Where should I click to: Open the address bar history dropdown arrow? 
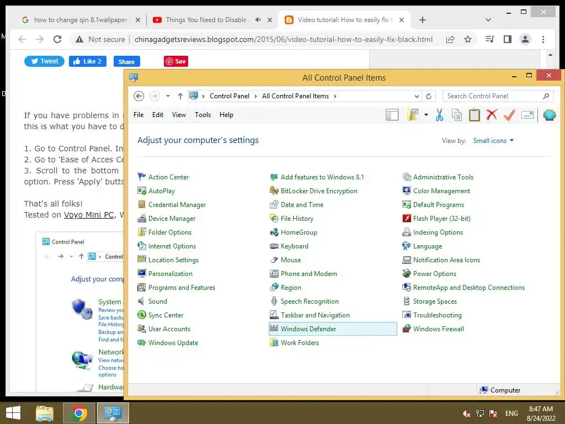(417, 96)
